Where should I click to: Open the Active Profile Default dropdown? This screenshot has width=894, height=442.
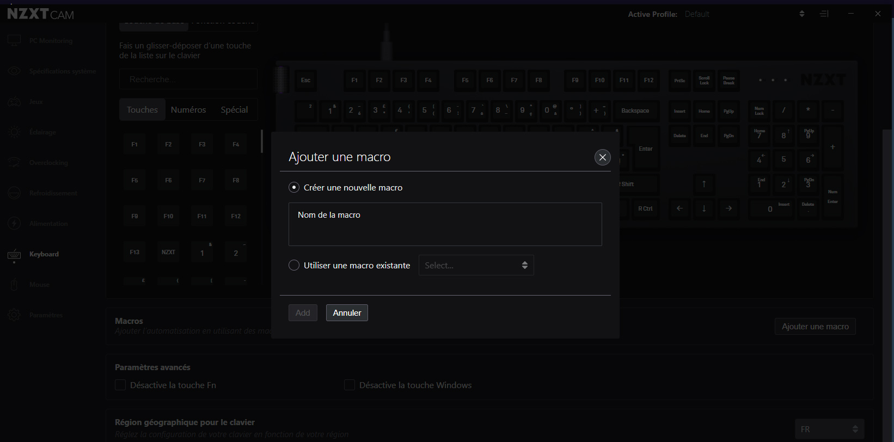click(x=745, y=14)
